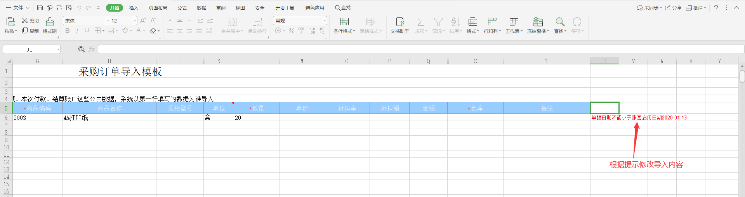Click the Filter (筛选) funnel icon
The height and width of the screenshot is (197, 745).
(438, 26)
